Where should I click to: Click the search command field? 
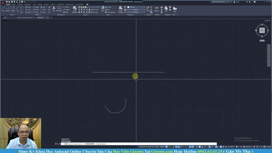(221, 2)
